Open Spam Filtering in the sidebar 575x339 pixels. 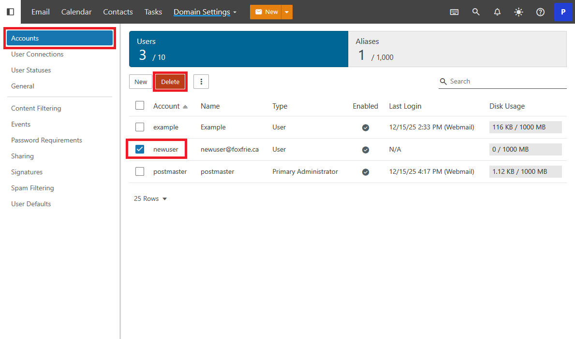click(x=32, y=188)
